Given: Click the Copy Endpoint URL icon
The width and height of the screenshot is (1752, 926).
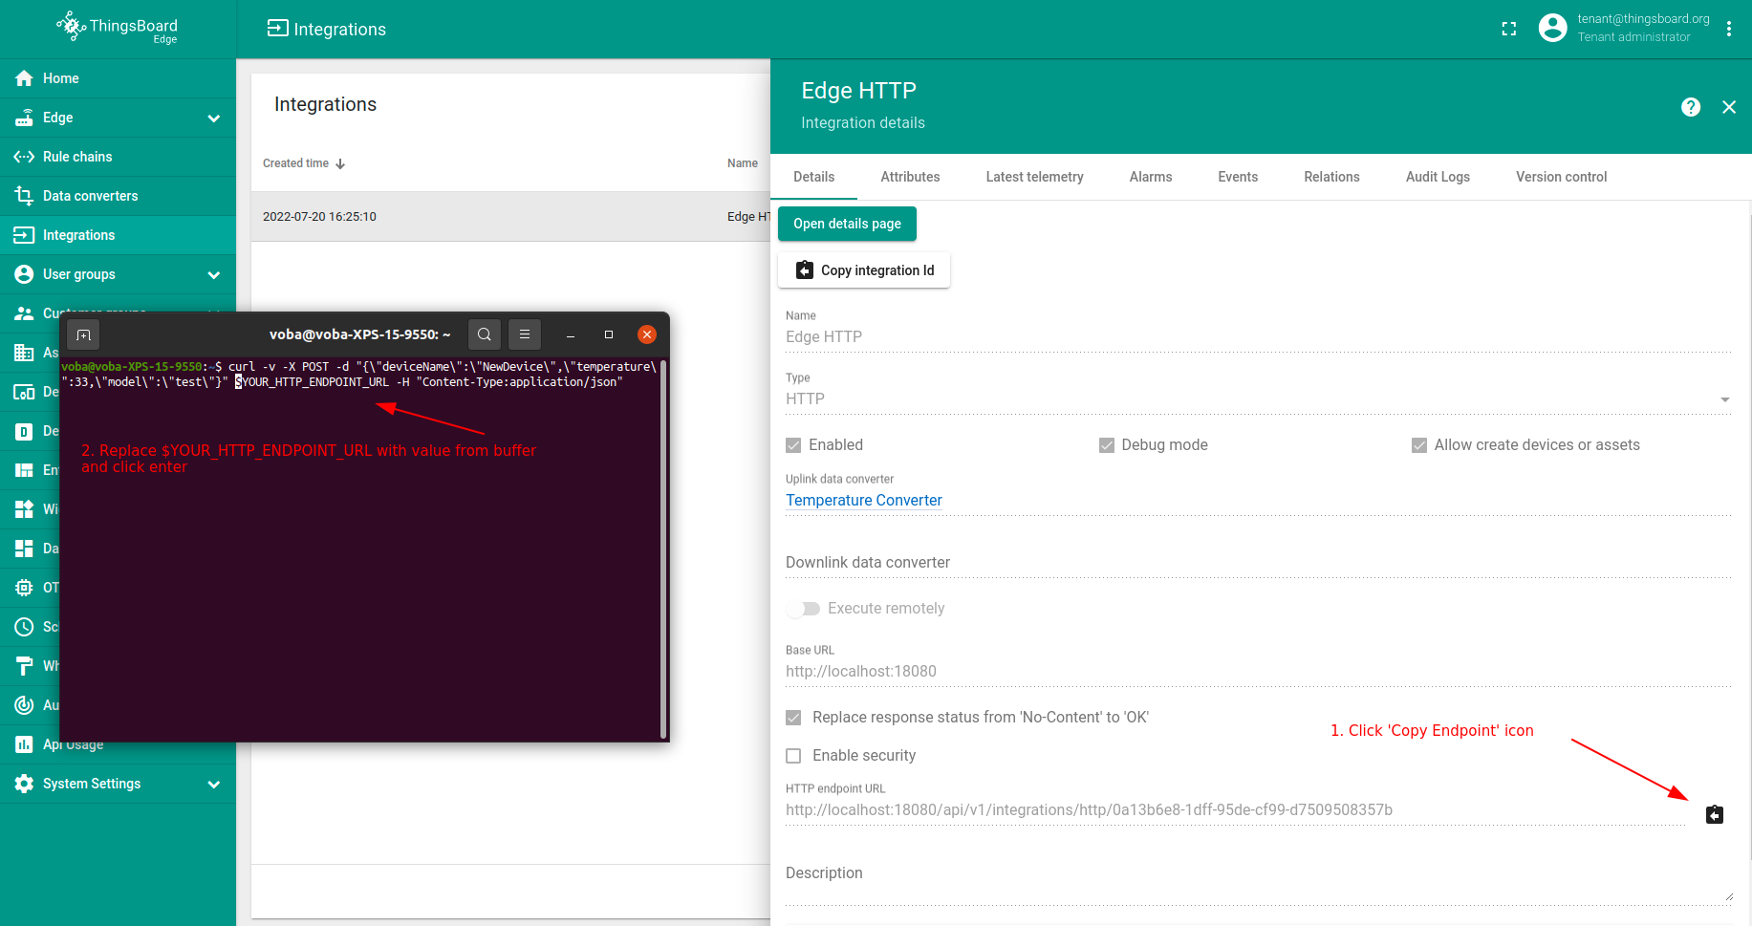Looking at the screenshot, I should coord(1715,814).
